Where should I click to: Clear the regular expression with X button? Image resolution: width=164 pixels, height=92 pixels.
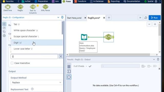[61, 56]
